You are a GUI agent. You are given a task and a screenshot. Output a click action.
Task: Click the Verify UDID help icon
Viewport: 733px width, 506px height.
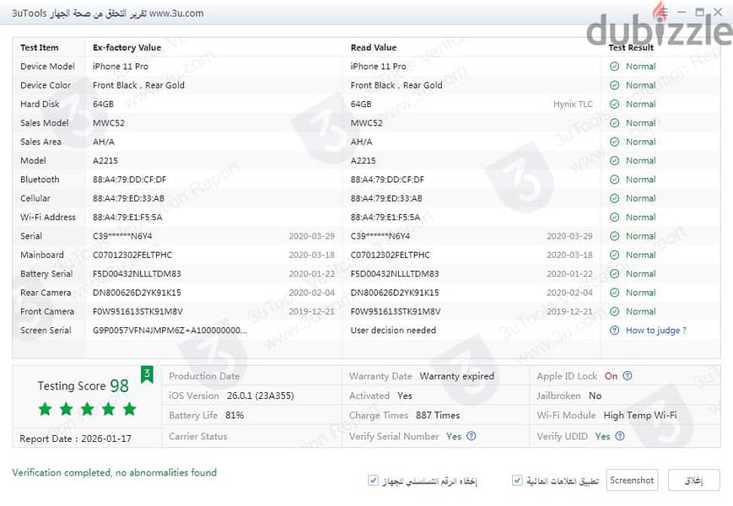point(620,436)
